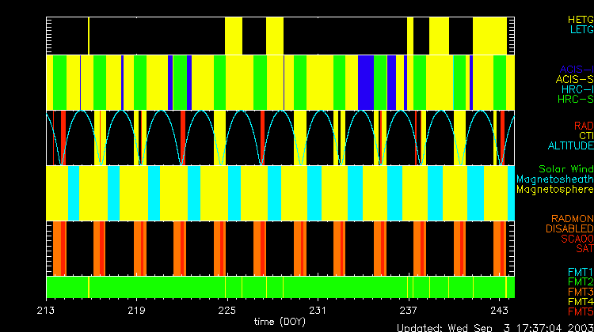Click the Solar Wind legend label
Image resolution: width=594 pixels, height=332 pixels.
[x=566, y=169]
